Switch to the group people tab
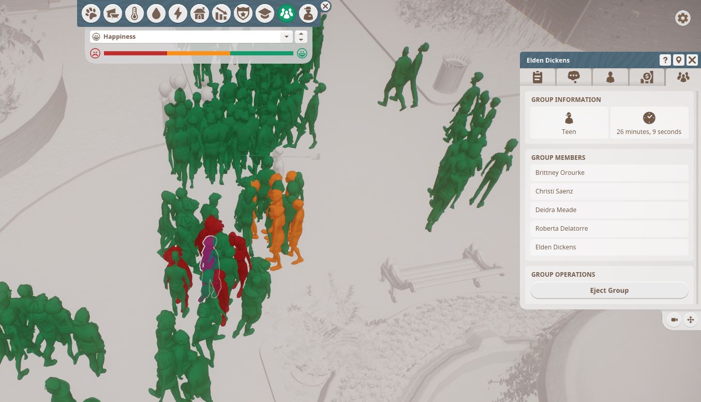The width and height of the screenshot is (701, 402). tap(683, 77)
